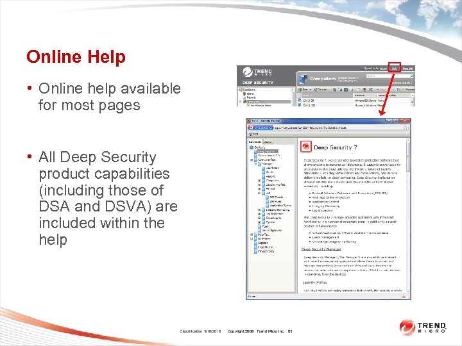Select Dashboard topic under Manager
Screen dimensions: 462x346
272,168
